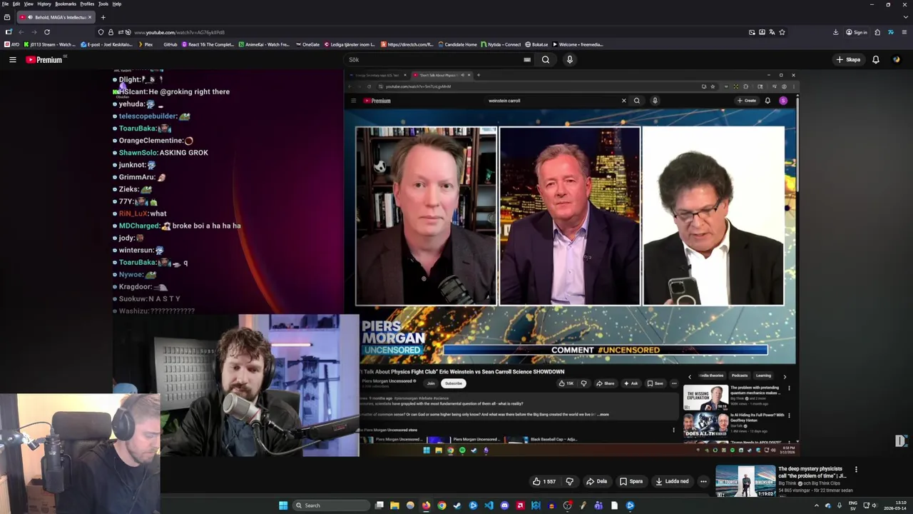Open the YouTube guide hamburger menu
The height and width of the screenshot is (514, 913).
(12, 60)
